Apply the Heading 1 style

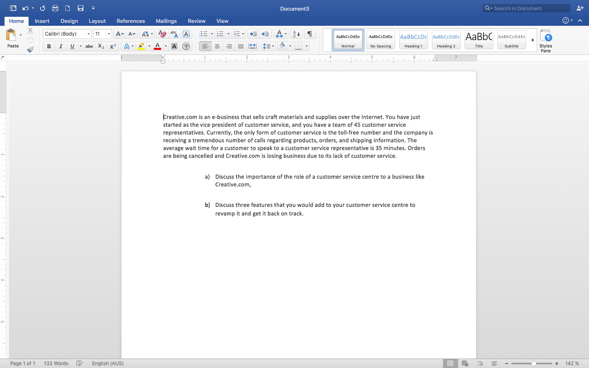pyautogui.click(x=414, y=40)
